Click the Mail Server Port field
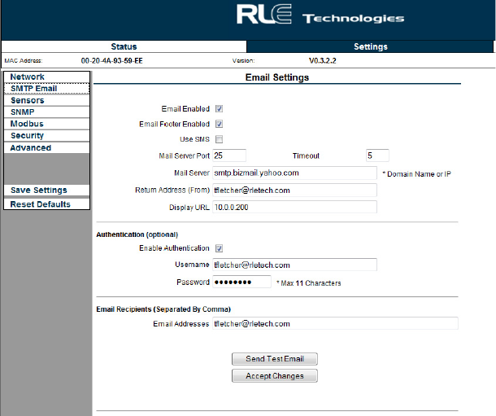496x416 pixels. [228, 155]
